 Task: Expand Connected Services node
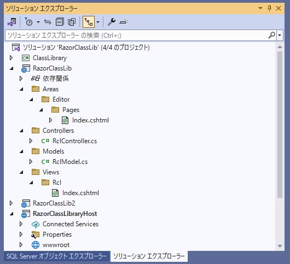click(21, 224)
